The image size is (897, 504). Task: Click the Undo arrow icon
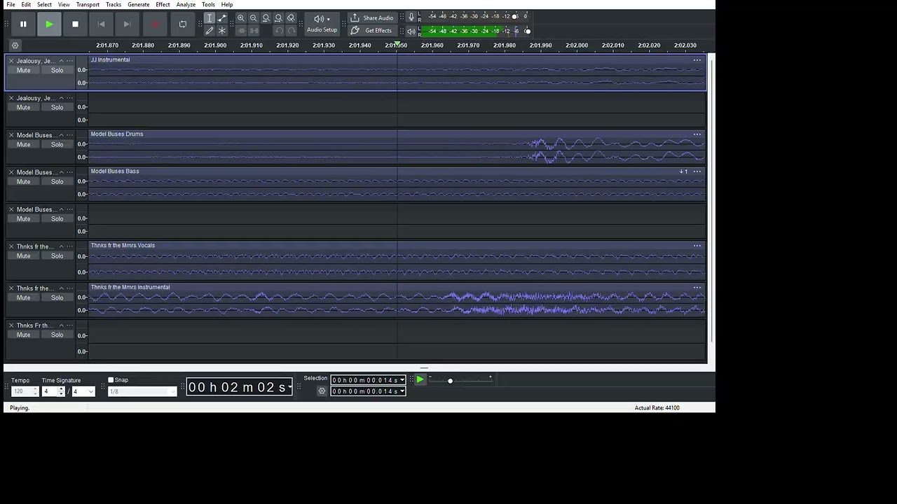[279, 31]
